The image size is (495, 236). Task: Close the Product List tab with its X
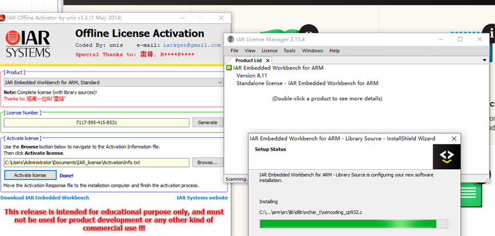pyautogui.click(x=268, y=61)
